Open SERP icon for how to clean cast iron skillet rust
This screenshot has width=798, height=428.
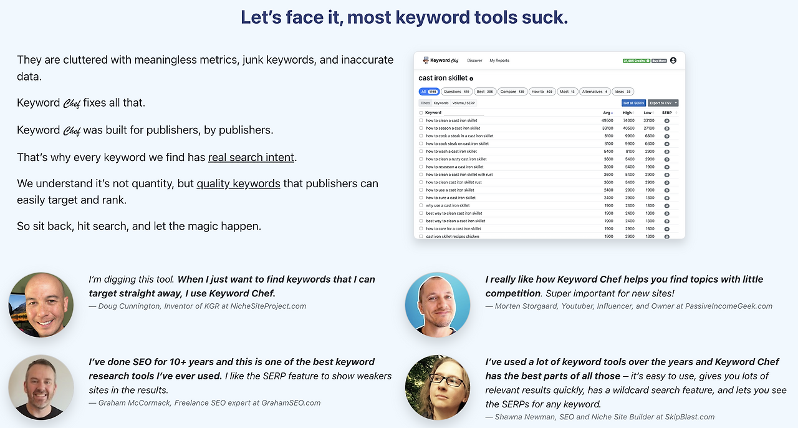[x=666, y=182]
